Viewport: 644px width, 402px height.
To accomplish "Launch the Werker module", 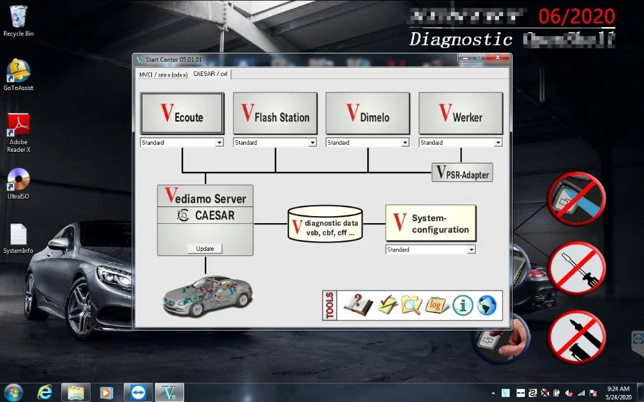I will (x=460, y=113).
